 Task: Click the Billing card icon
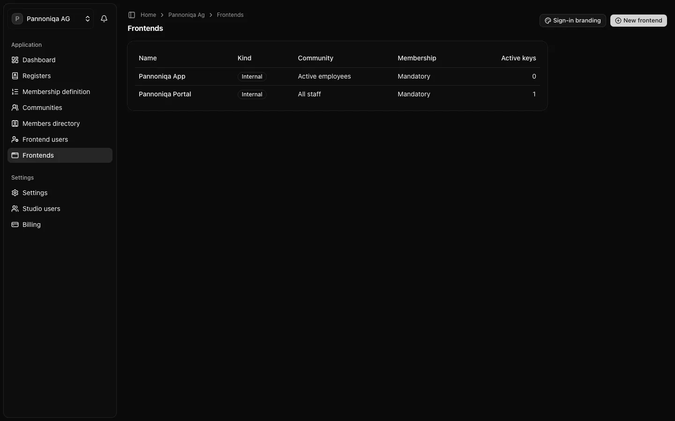[x=15, y=225]
